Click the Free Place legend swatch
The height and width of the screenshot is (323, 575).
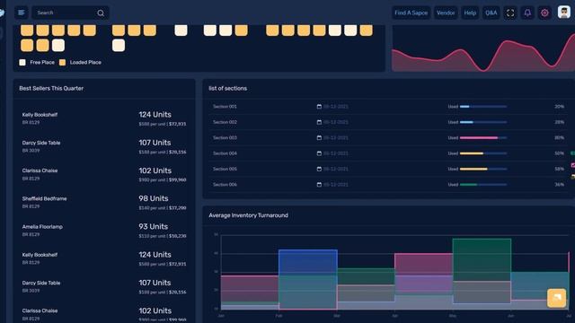coord(22,63)
